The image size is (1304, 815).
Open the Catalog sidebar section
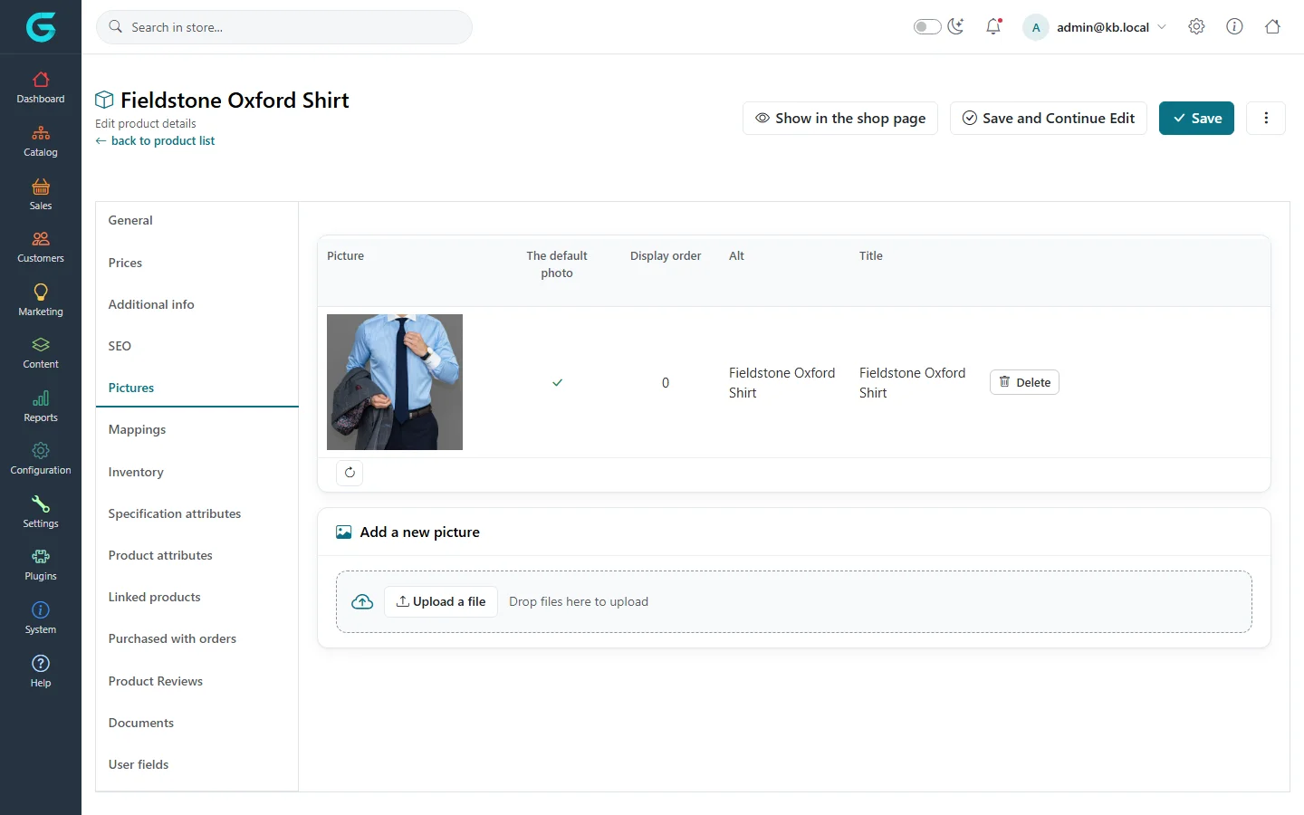[41, 141]
